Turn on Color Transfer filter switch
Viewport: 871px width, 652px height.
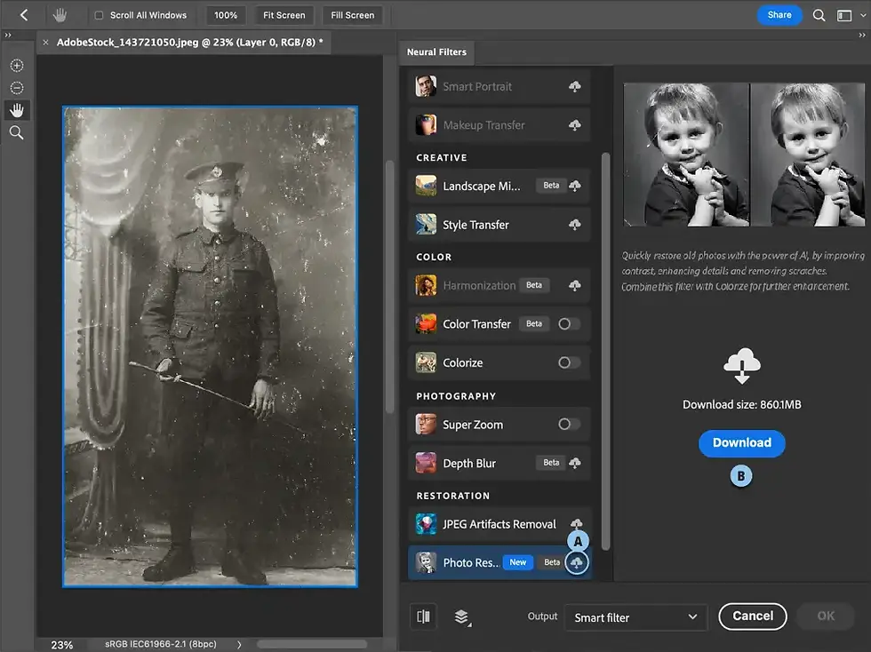click(x=569, y=323)
